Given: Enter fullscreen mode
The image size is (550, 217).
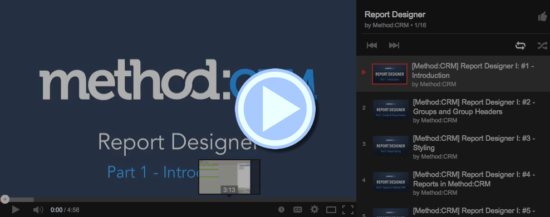Looking at the screenshot, I should [x=347, y=210].
